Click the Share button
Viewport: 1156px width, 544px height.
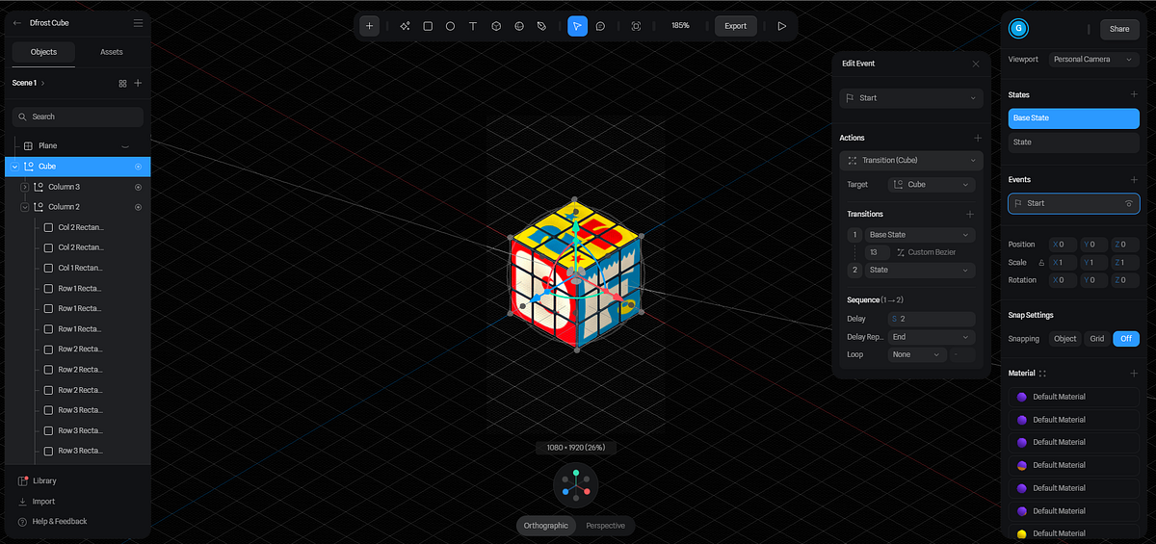click(x=1119, y=29)
